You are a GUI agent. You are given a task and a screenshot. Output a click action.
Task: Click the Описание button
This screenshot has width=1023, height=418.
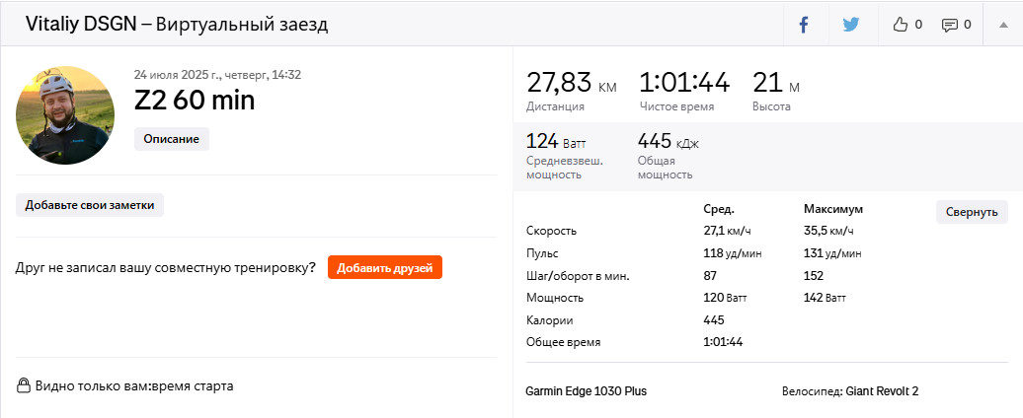coord(172,139)
